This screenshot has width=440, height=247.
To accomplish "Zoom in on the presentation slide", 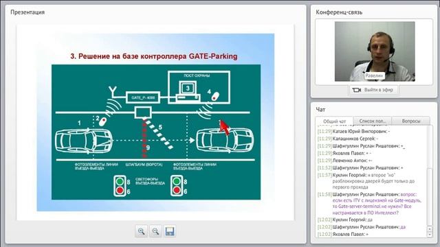I will pos(141,231).
